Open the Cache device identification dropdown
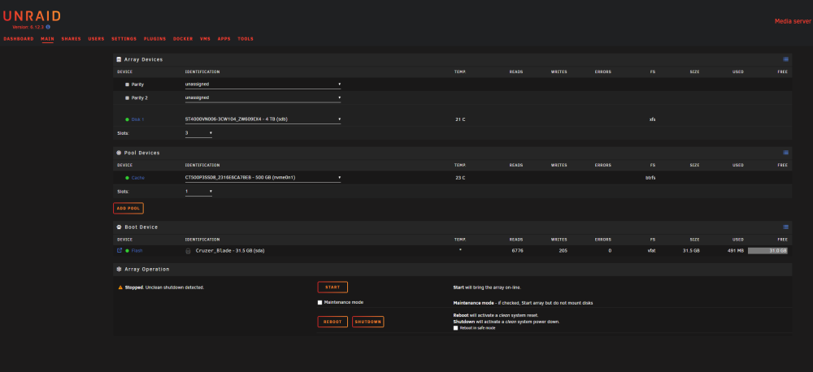The image size is (813, 372). 263,178
